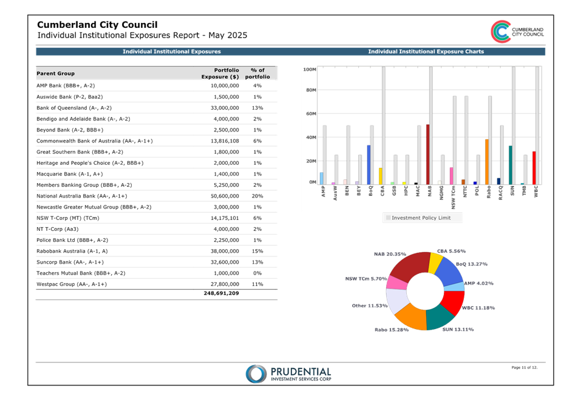Select 'Rabobank Australia (A-1, A)' row name
581x400 pixels.
pyautogui.click(x=72, y=252)
